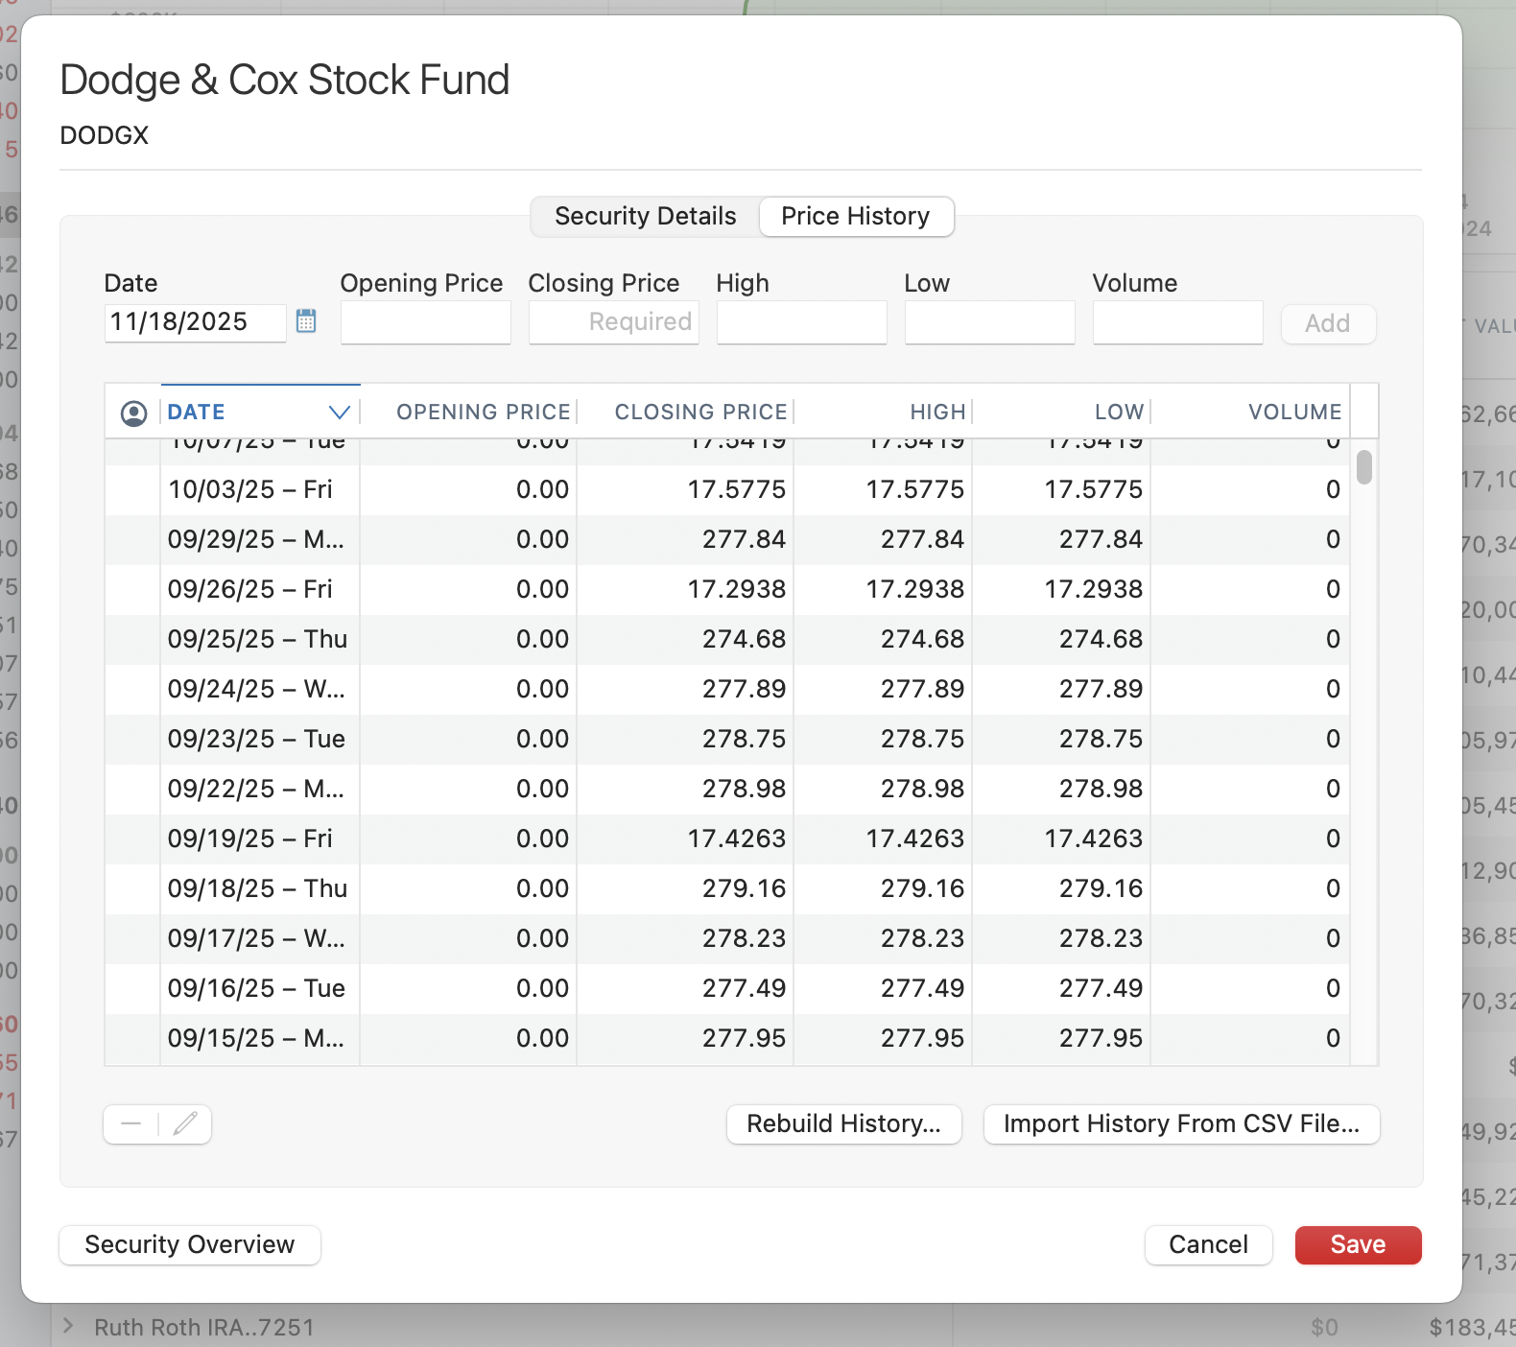This screenshot has width=1516, height=1347.
Task: Open the date picker calendar icon
Action: (306, 321)
